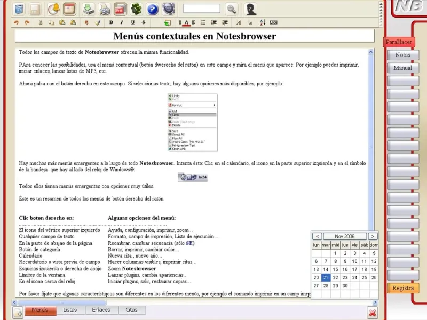Copy selection with the copy icon
The image size is (427, 320).
click(x=51, y=22)
